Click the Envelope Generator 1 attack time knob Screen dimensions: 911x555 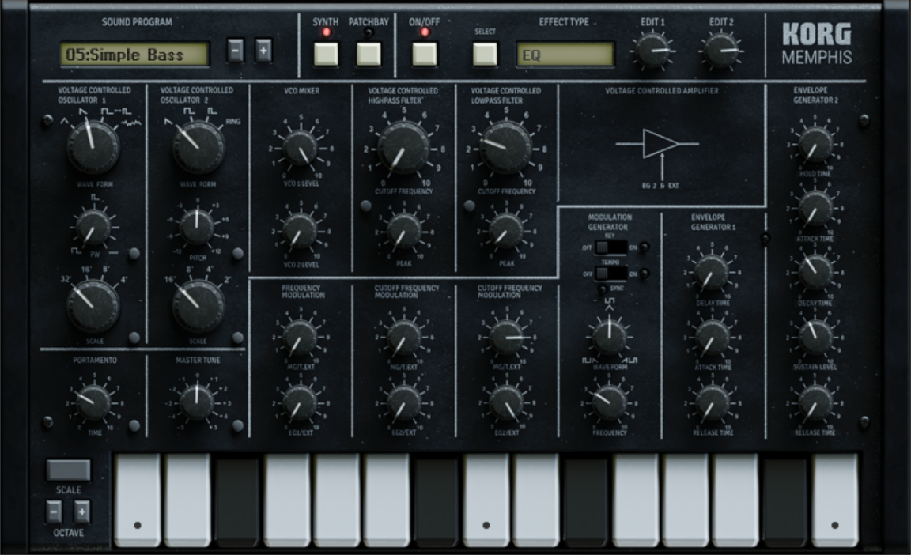point(713,338)
